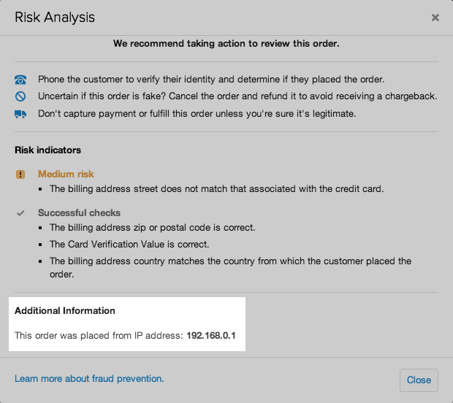This screenshot has width=453, height=403.
Task: Click the billing address street mismatch item
Action: click(x=216, y=188)
